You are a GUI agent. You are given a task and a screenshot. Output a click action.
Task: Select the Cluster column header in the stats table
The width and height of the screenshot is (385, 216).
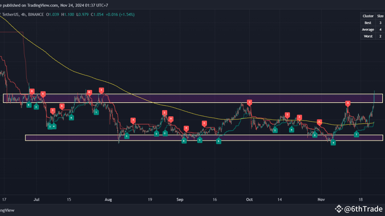[368, 16]
